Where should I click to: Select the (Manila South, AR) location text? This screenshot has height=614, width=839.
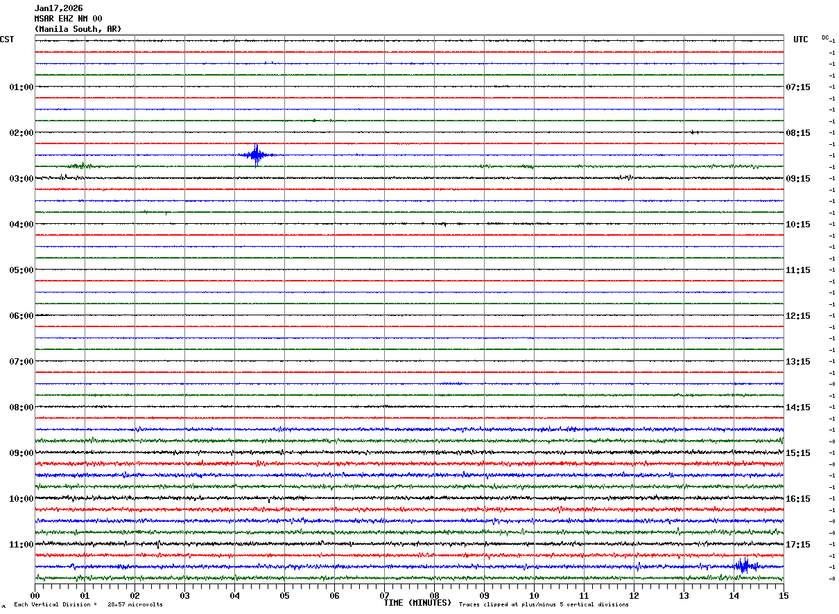click(78, 29)
